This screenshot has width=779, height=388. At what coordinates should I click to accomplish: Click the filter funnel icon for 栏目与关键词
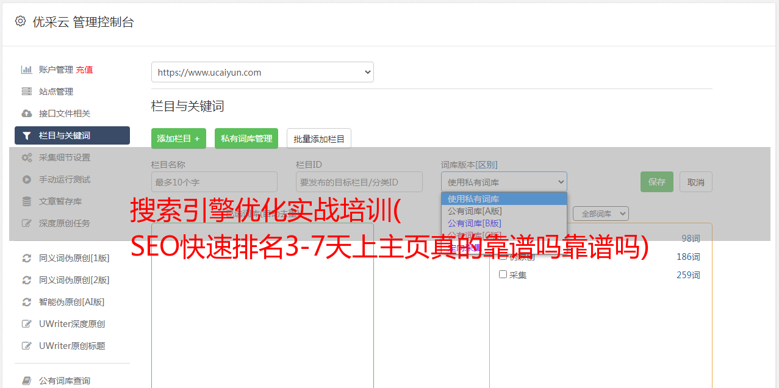27,135
